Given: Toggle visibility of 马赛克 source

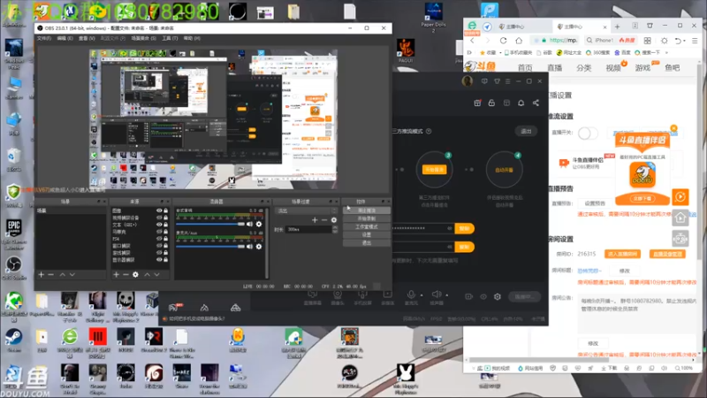Looking at the screenshot, I should [x=159, y=232].
